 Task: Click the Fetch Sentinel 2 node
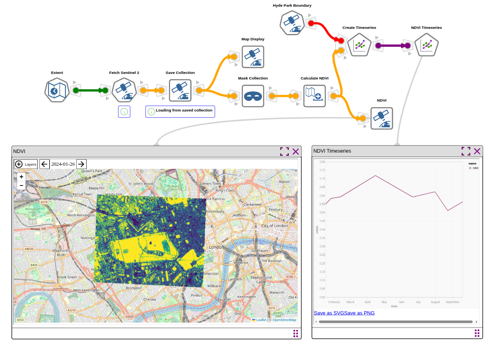124,90
